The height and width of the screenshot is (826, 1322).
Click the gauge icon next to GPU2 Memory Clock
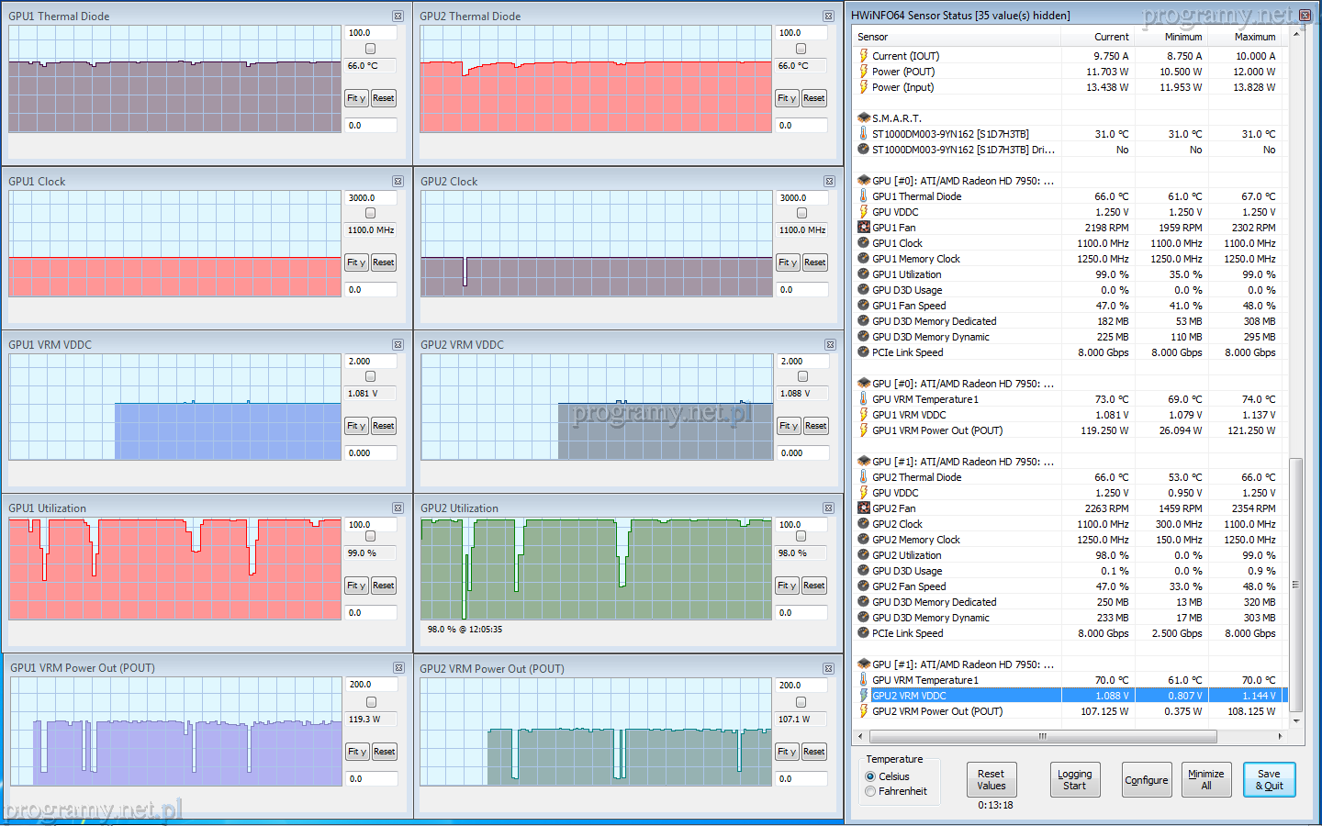pos(863,540)
